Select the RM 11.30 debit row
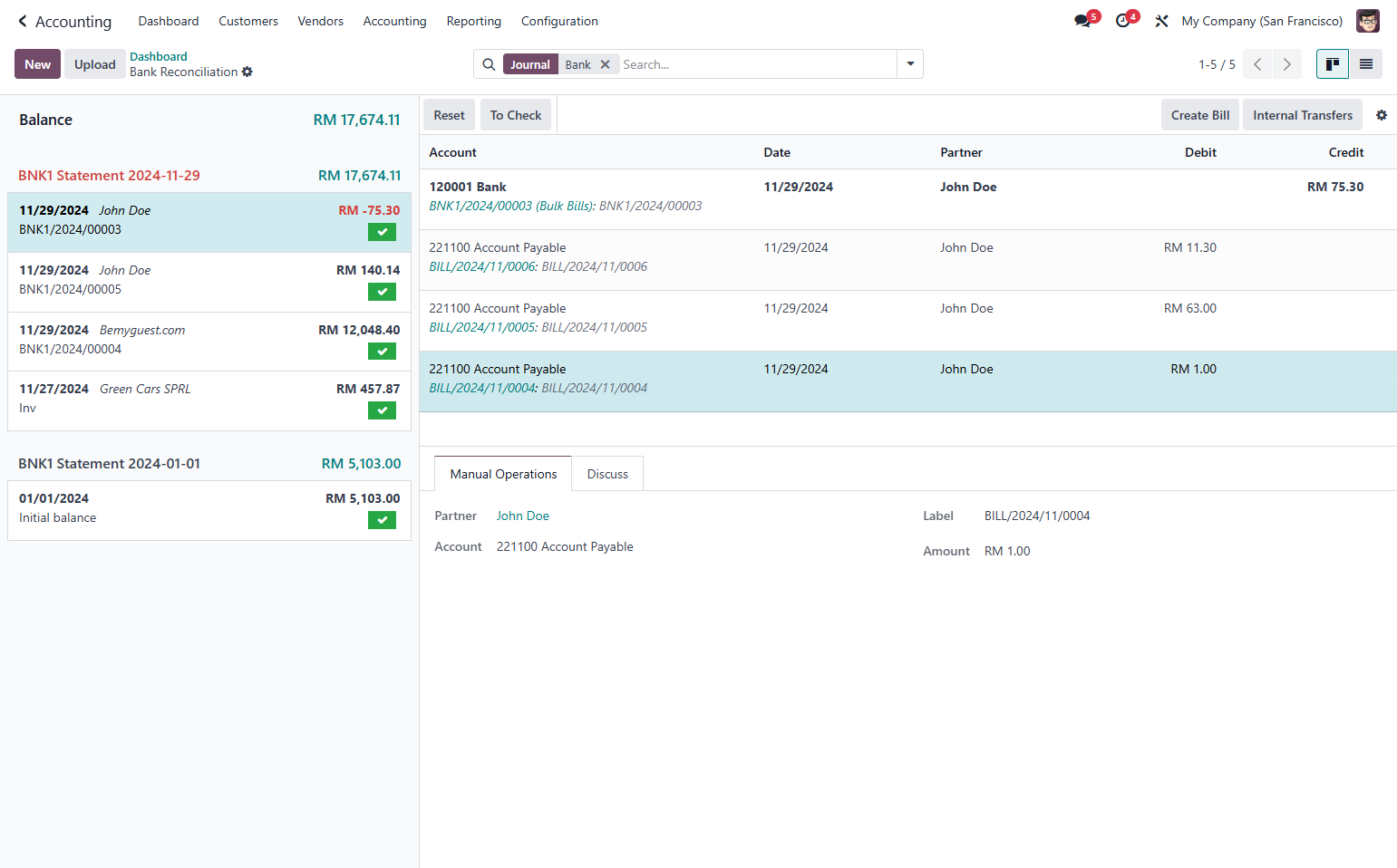Viewport: 1397px width, 868px height. [x=907, y=260]
